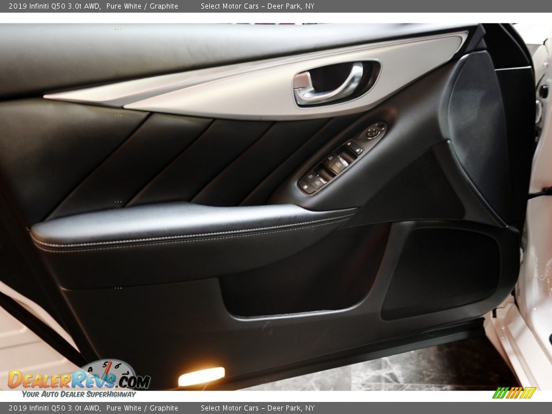Click "Select Motor Cars - Deer Park, NY" at top

click(257, 6)
